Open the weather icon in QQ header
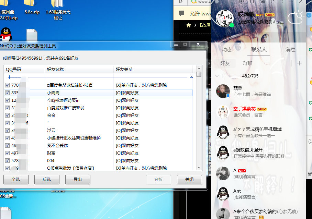The height and width of the screenshot is (219, 312). click(296, 17)
